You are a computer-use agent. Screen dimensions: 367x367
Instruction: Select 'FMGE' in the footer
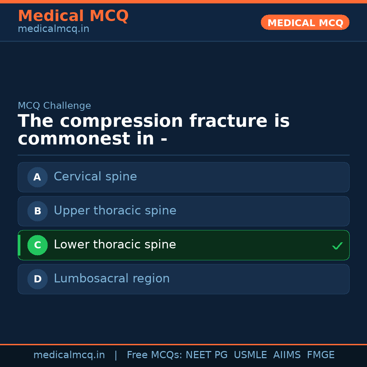pos(320,355)
